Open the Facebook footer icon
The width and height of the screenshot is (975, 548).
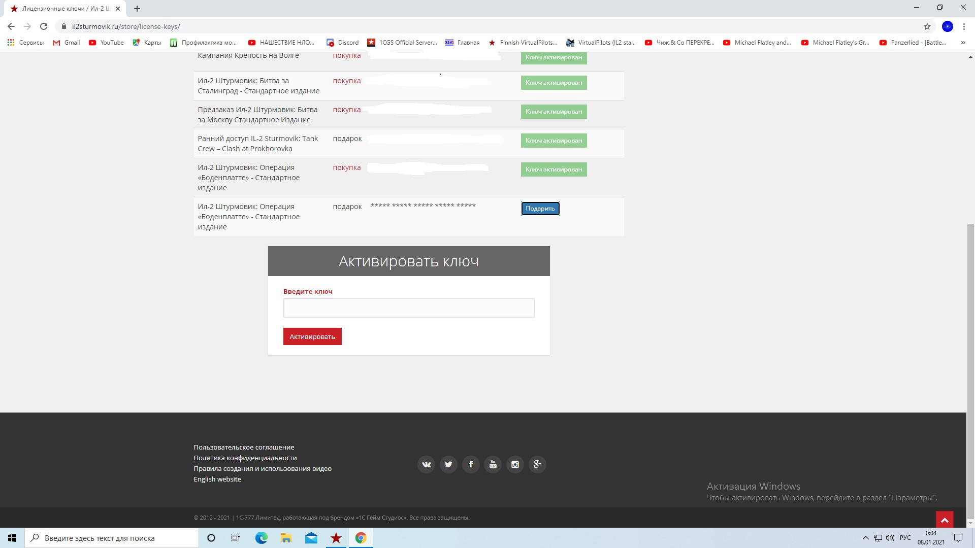click(471, 464)
